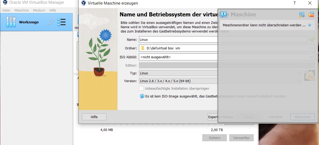This screenshot has height=145, width=319.
Task: Open the Werkzeuge list menu icon
Action: click(62, 22)
